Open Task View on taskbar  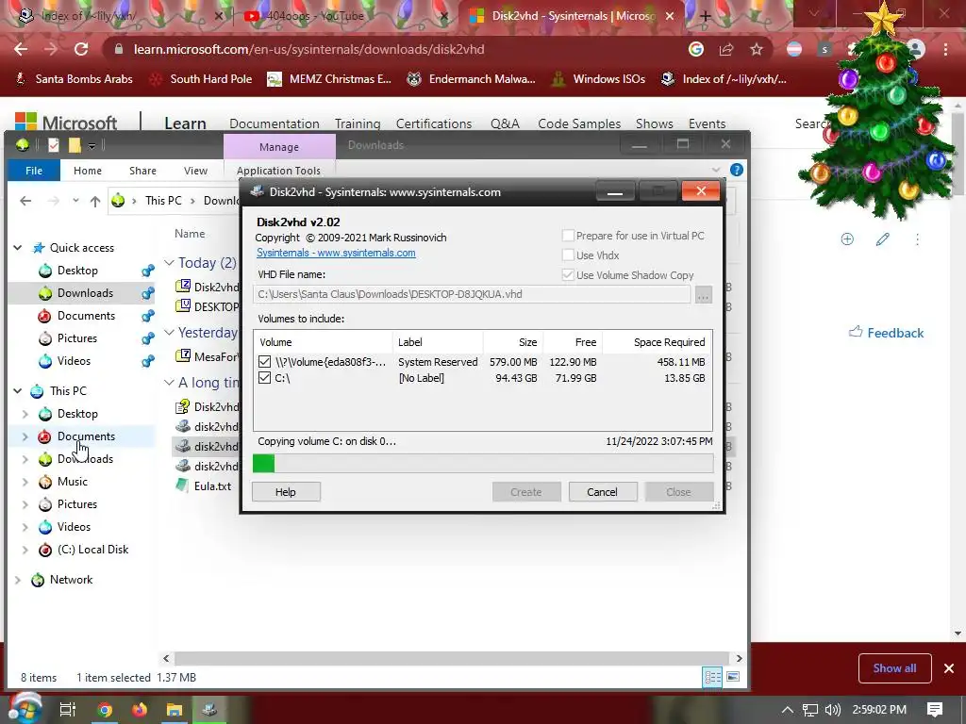point(67,710)
